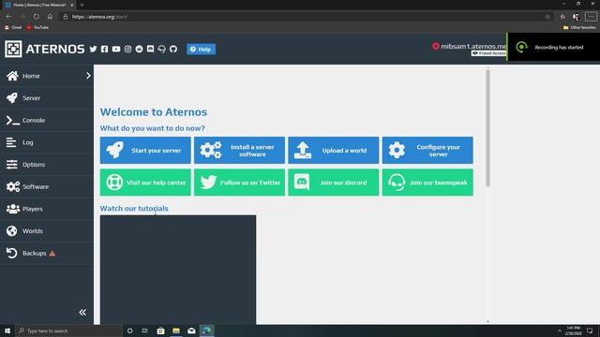Open the Options sidebar item

(x=47, y=165)
